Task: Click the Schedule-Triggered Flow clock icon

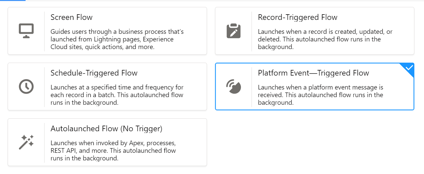Action: [26, 87]
